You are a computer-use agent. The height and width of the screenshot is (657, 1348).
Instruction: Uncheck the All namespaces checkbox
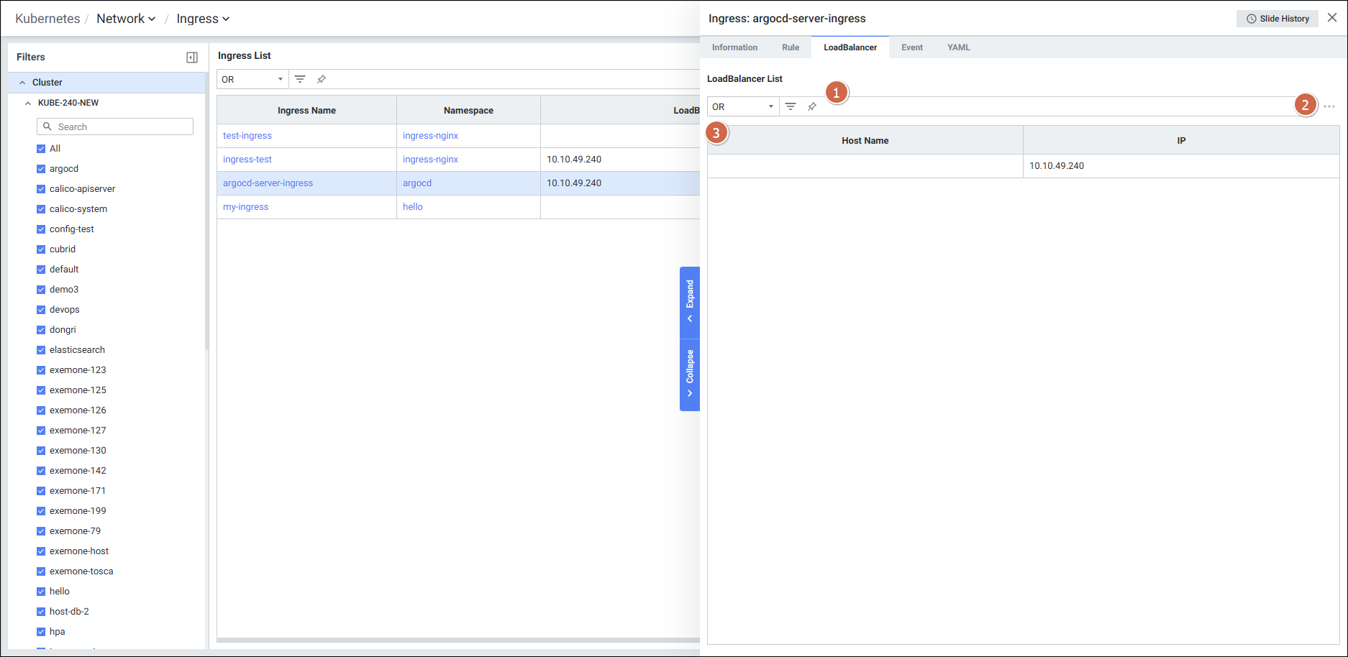pos(41,149)
